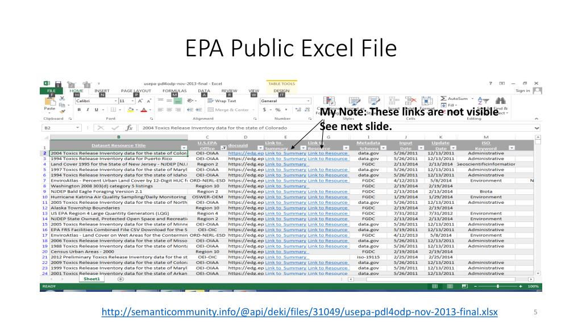Click the Conditional Formatting icon
The height and width of the screenshot is (327, 582).
[x=329, y=101]
